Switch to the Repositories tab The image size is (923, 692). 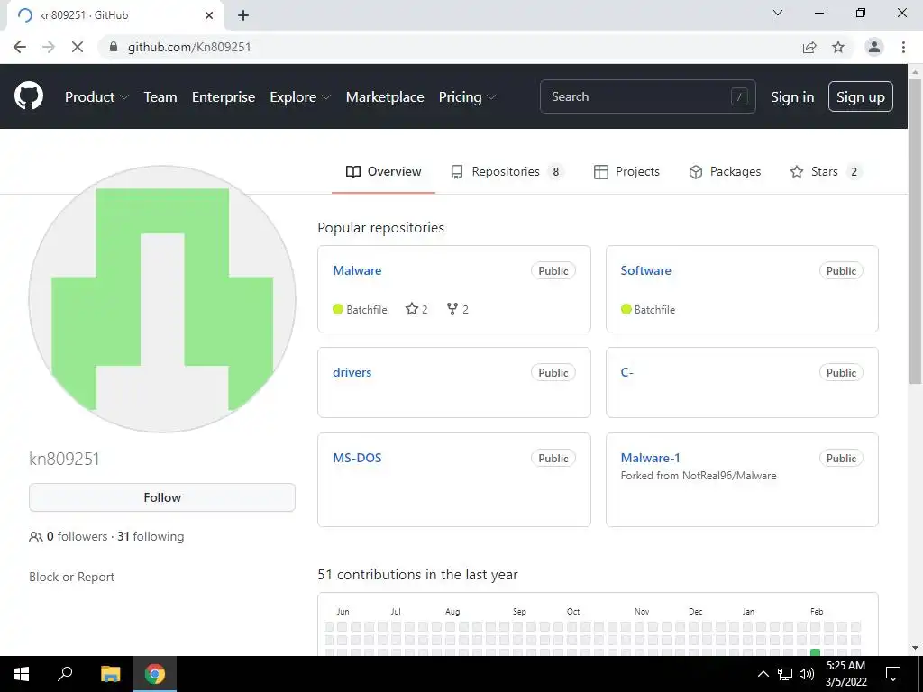click(x=507, y=171)
